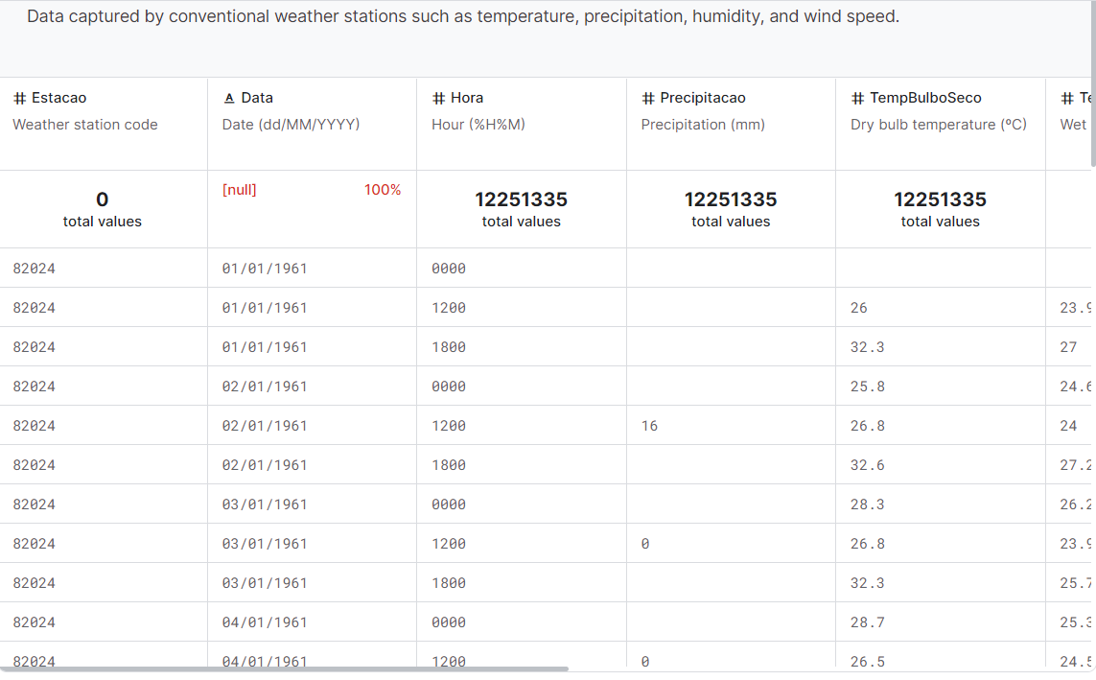Select the TempBulboSeco column header name
The image size is (1096, 680).
pyautogui.click(x=925, y=98)
